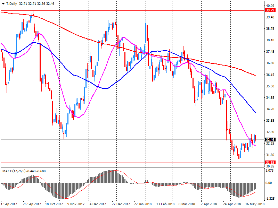Screen dimensions: 278x208
Task: Click the 27 Dec 2017 date label
Action: (121, 204)
